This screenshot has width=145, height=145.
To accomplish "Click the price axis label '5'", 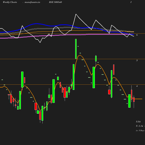I will 137,60.
